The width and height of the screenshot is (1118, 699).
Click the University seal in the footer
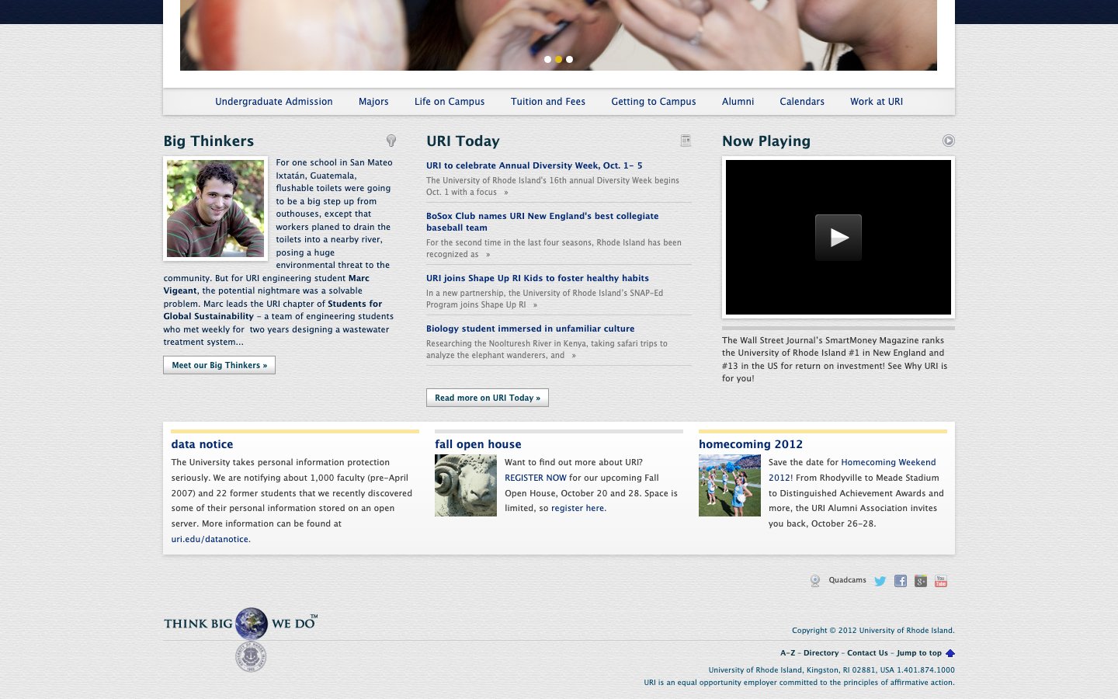pyautogui.click(x=251, y=657)
